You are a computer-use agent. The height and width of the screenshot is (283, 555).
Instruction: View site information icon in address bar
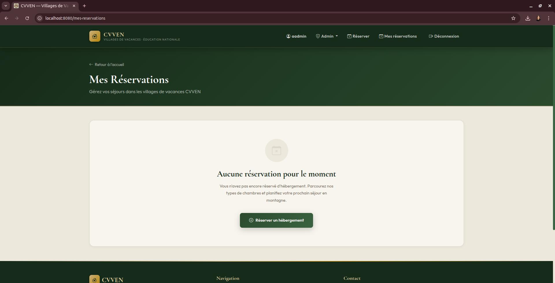pos(40,18)
